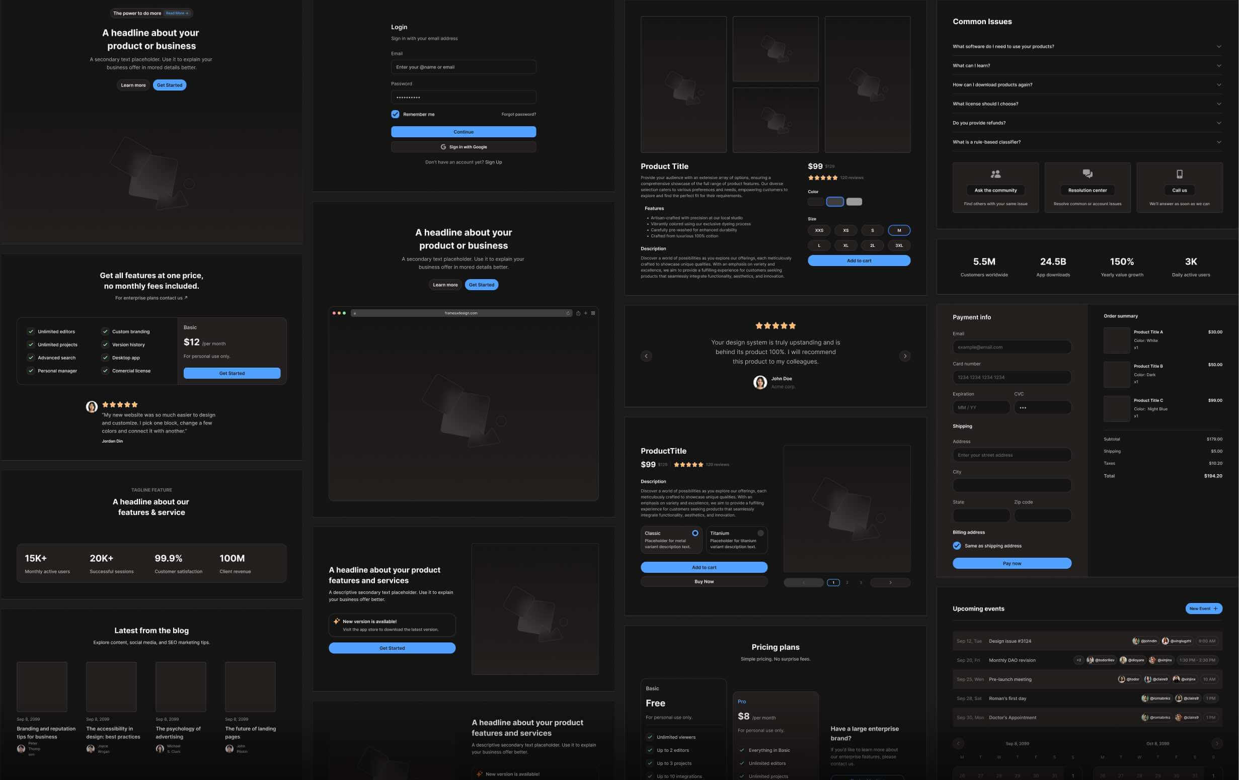Click previous arrow in product image pagination
This screenshot has height=780, width=1239.
coord(804,582)
